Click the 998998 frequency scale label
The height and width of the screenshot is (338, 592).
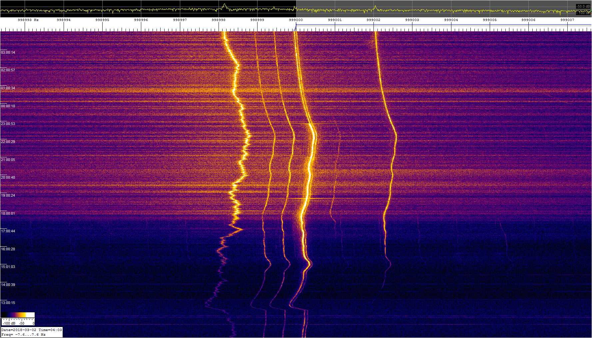(219, 20)
